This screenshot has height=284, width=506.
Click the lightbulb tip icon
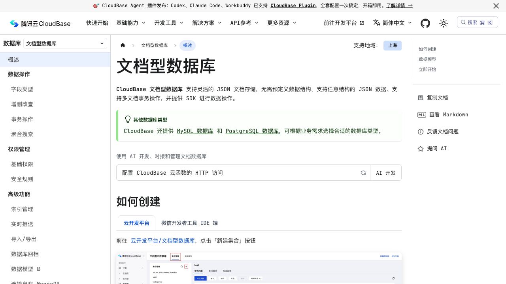(128, 120)
